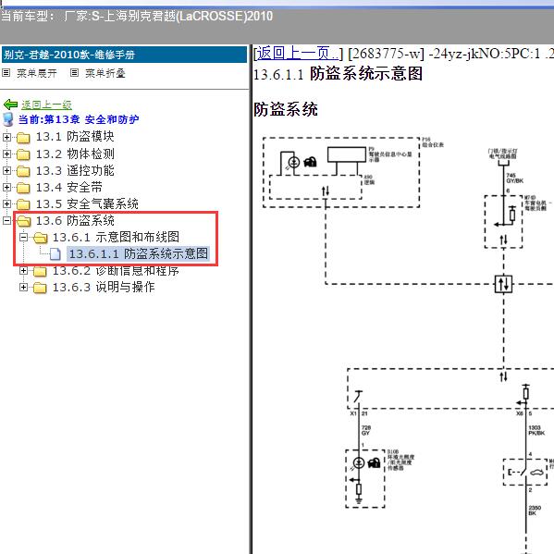
Task: Select tree item 13.5 安全气囊系统
Action: click(x=87, y=203)
